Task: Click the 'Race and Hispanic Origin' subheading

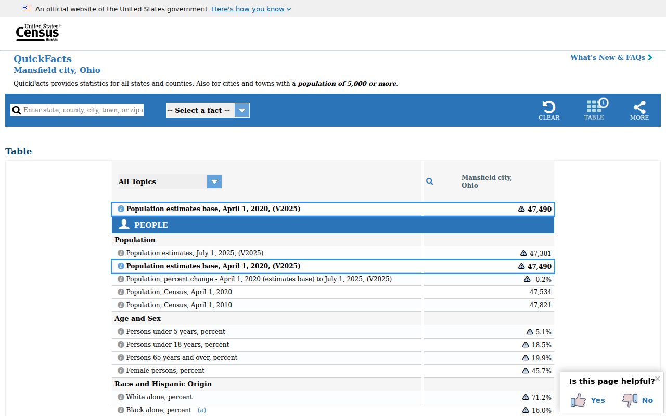Action: pyautogui.click(x=163, y=384)
